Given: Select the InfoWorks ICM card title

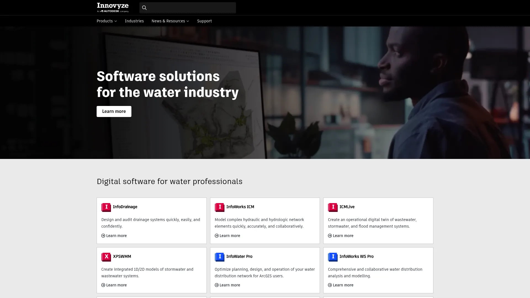Looking at the screenshot, I should (x=240, y=207).
